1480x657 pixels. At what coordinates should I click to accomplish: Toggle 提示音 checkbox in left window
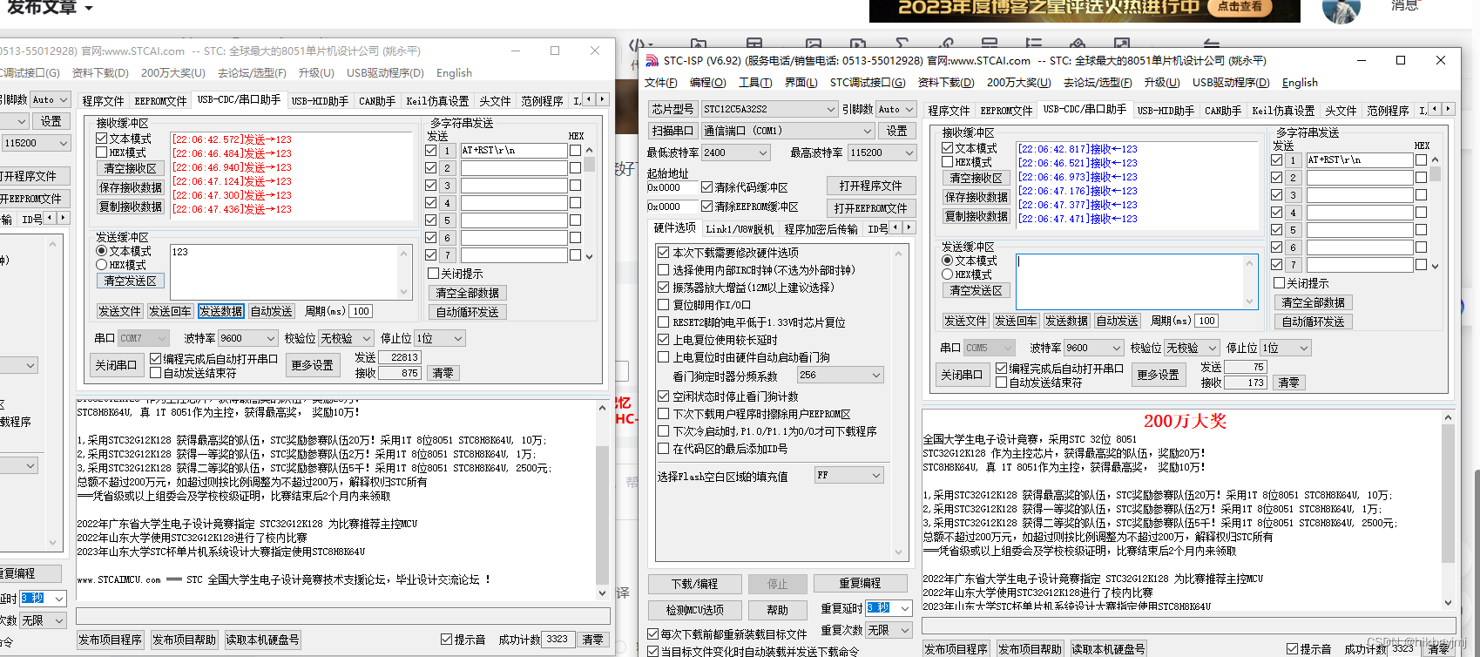point(446,640)
